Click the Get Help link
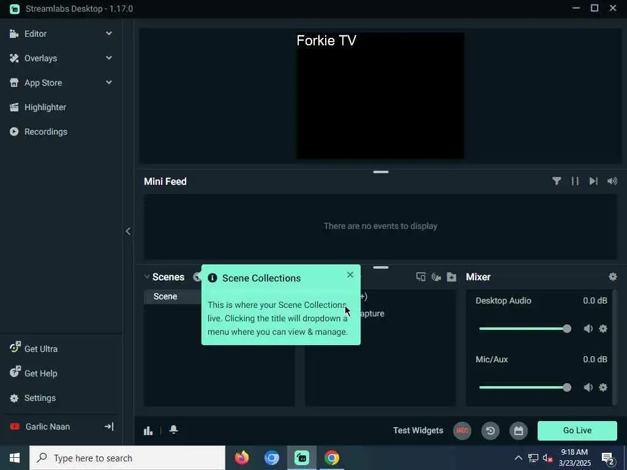The width and height of the screenshot is (627, 470). click(41, 373)
